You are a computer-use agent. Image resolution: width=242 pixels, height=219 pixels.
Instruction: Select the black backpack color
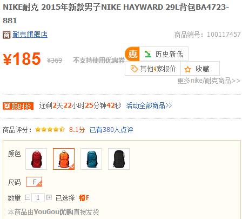(119, 159)
